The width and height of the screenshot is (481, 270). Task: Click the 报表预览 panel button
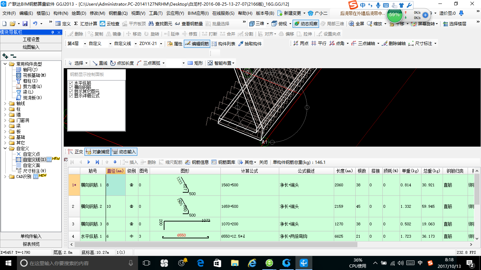31,244
